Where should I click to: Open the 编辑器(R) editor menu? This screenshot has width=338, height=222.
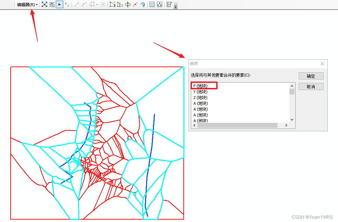27,4
